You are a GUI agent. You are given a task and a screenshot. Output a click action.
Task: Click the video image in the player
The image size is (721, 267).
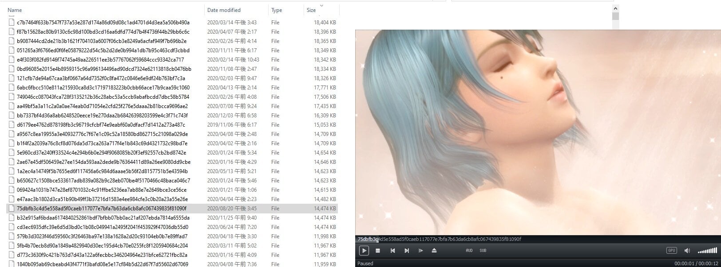click(x=538, y=132)
